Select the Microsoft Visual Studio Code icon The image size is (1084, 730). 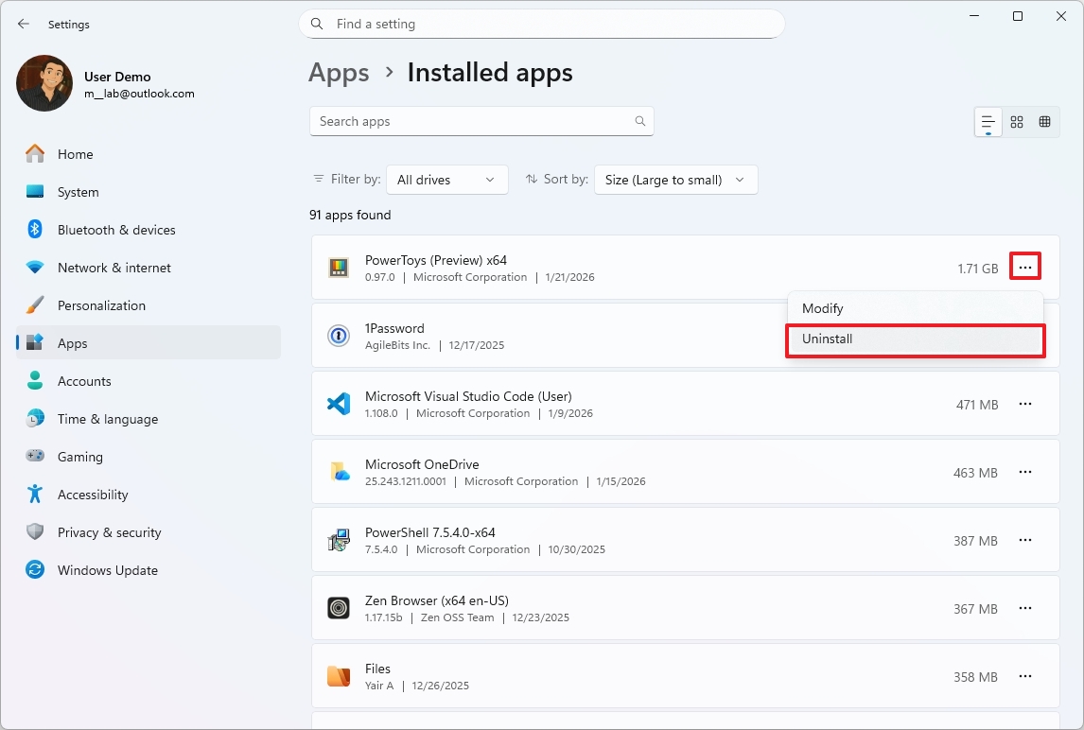tap(338, 404)
